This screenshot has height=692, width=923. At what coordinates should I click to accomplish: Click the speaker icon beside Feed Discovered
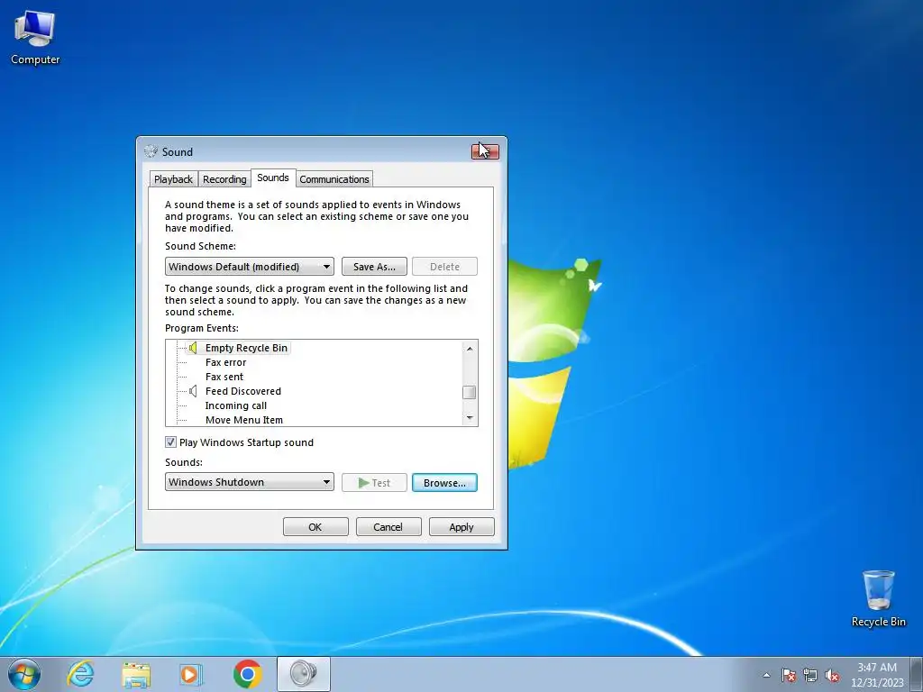[193, 391]
